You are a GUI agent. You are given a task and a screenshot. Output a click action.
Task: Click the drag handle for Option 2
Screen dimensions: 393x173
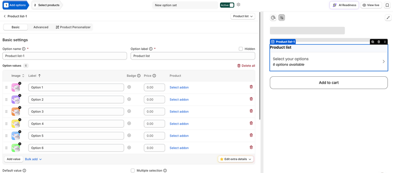point(7,99)
